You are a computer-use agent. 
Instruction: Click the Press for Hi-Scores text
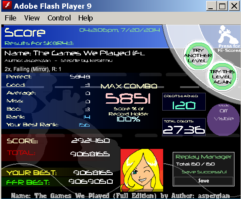(x=229, y=48)
